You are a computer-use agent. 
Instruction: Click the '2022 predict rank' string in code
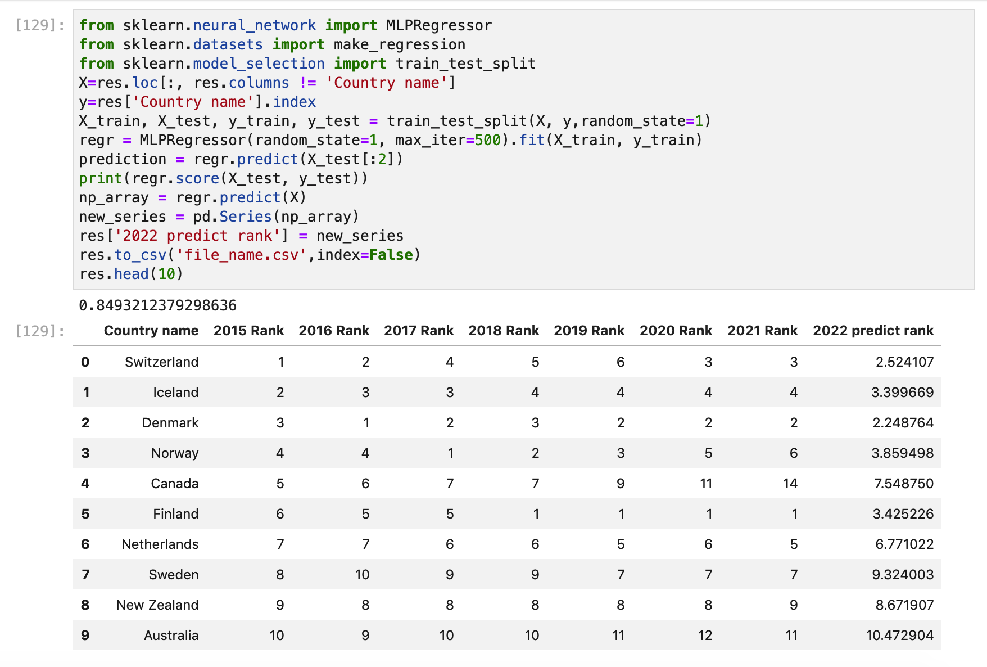coord(197,236)
